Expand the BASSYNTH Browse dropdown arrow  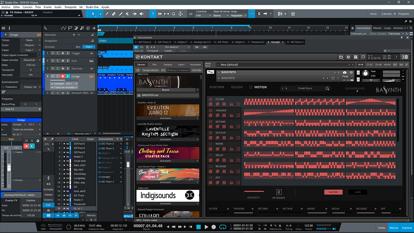[198, 90]
